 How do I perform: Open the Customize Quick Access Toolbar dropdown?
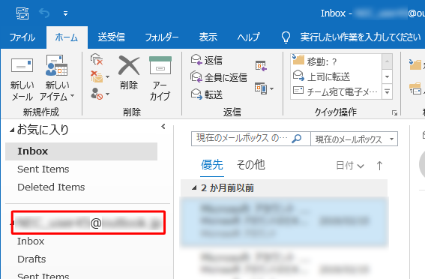click(66, 13)
